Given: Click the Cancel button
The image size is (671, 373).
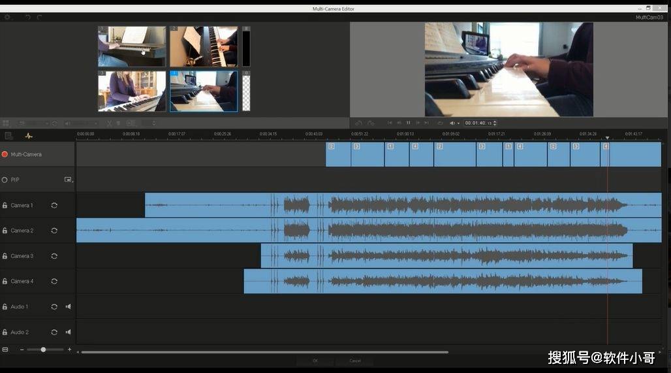Looking at the screenshot, I should click(x=355, y=361).
